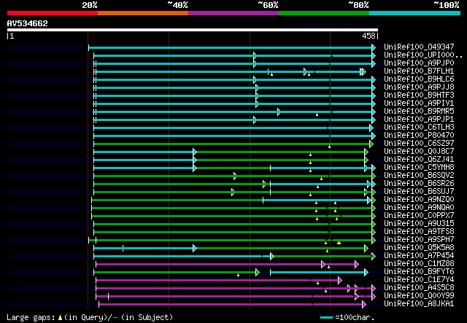Click the orange ~40% identity legend segment
This screenshot has width=467, height=323.
pos(143,13)
